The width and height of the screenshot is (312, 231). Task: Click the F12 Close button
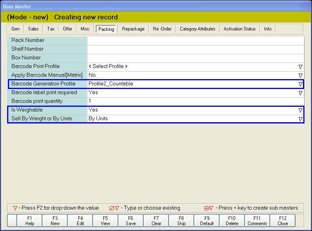tap(283, 221)
